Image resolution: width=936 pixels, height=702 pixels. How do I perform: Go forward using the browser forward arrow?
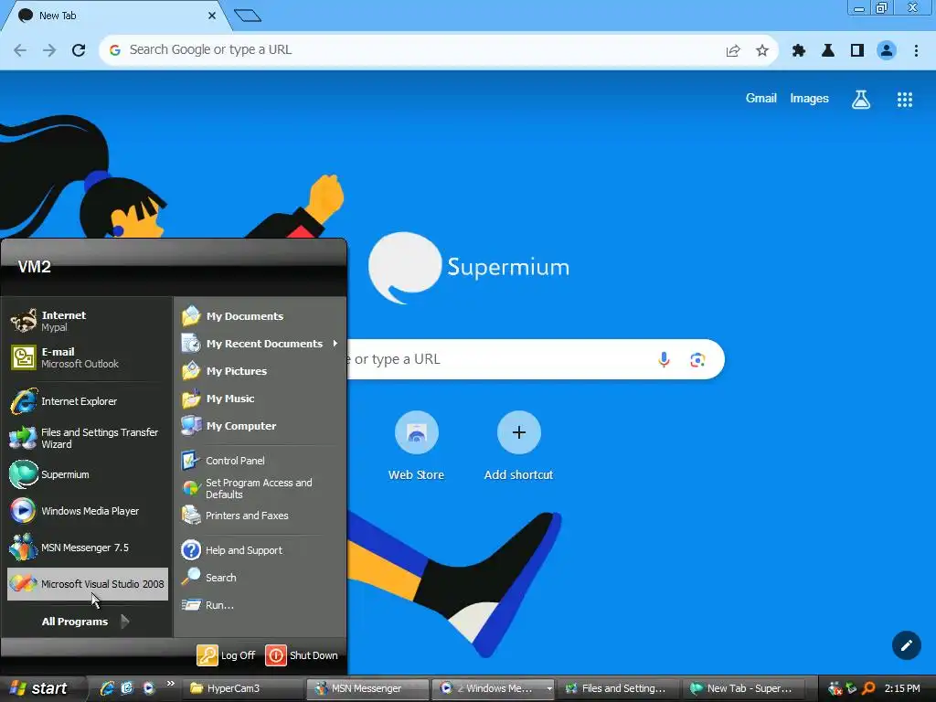[49, 50]
